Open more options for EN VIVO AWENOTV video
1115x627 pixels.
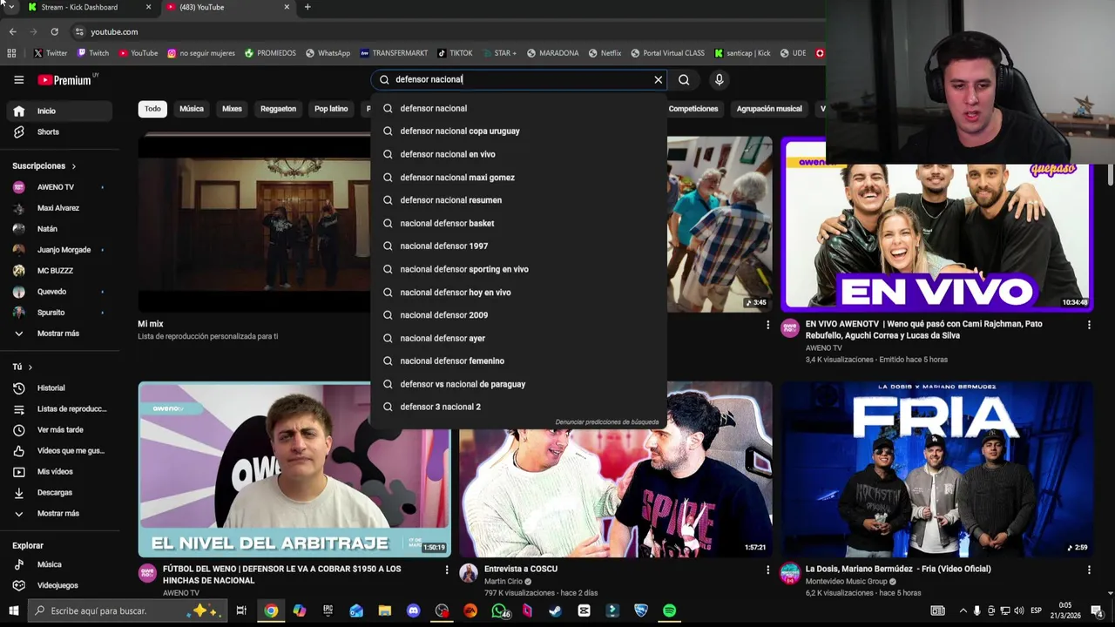coord(1089,325)
